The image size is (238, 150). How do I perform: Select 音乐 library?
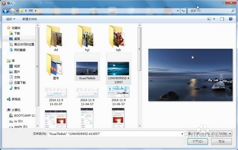[x=15, y=88]
